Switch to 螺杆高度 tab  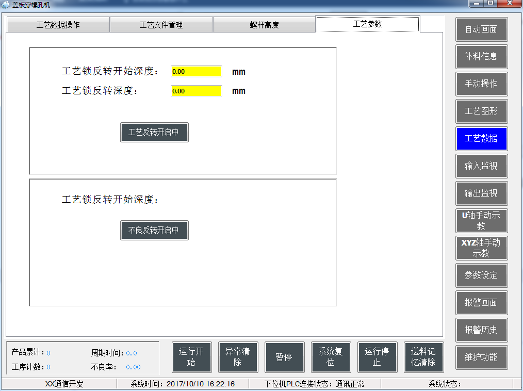pos(264,24)
